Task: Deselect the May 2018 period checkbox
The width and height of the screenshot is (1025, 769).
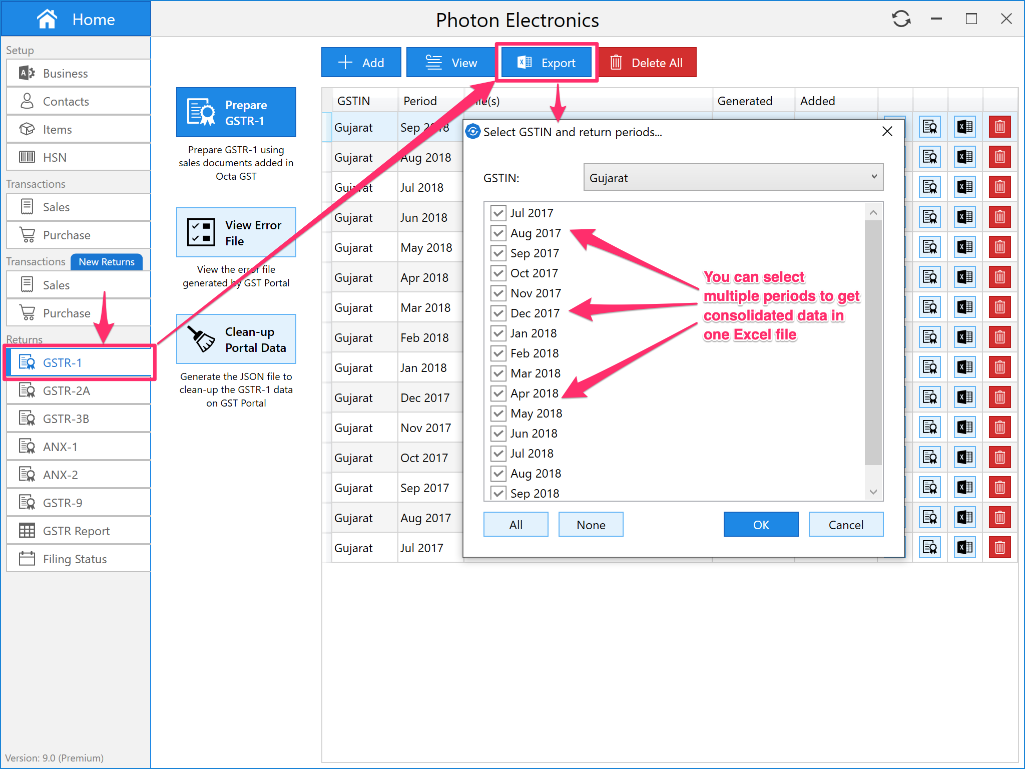Action: coord(498,414)
